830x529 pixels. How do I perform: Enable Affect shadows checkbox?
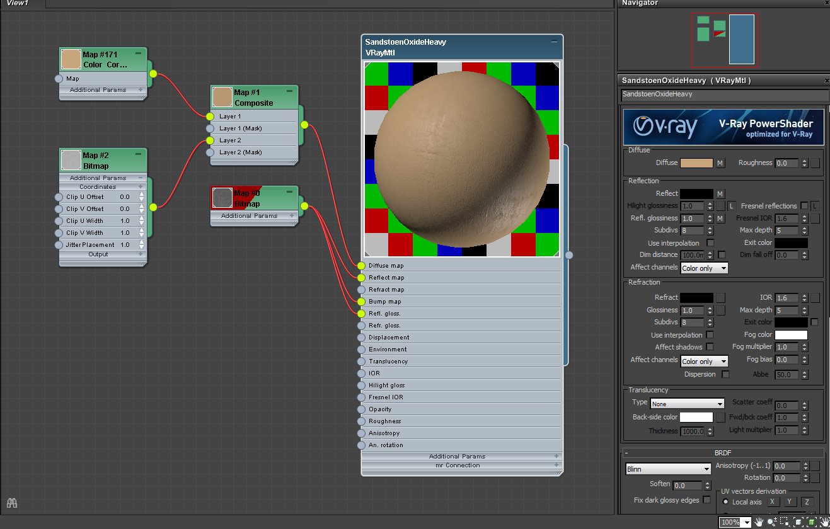pyautogui.click(x=710, y=347)
